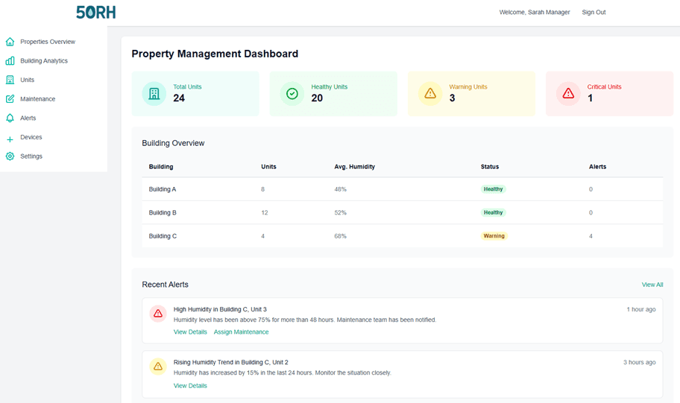Open Settings from the sidebar
Screen dimensions: 680x403
31,156
